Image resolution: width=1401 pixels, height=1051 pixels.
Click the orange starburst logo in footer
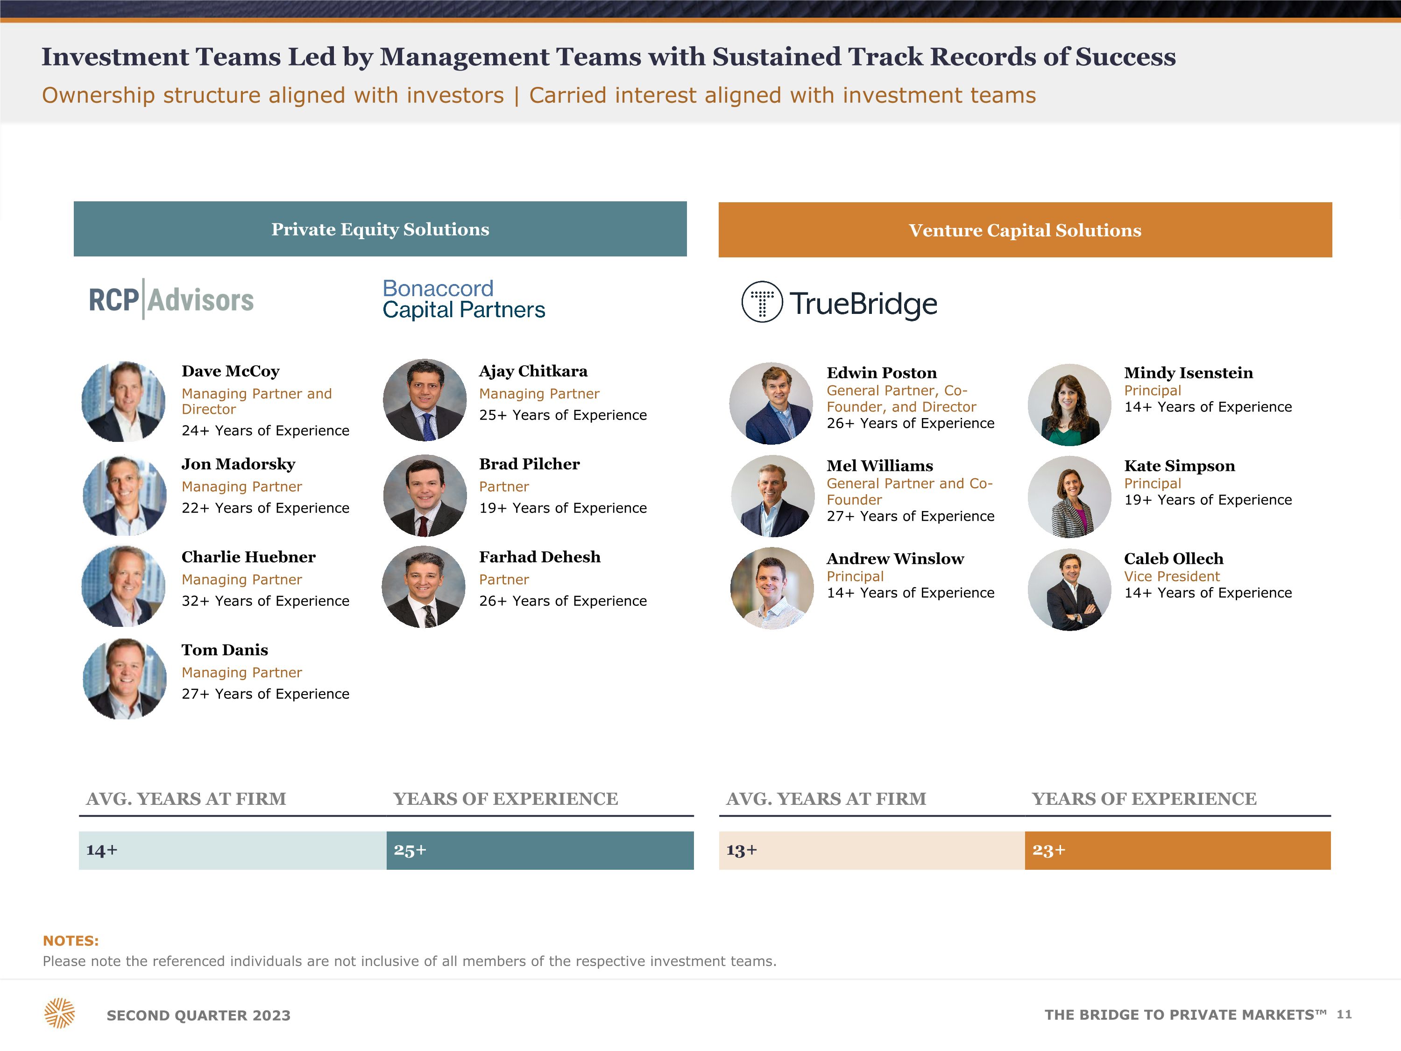click(59, 1012)
